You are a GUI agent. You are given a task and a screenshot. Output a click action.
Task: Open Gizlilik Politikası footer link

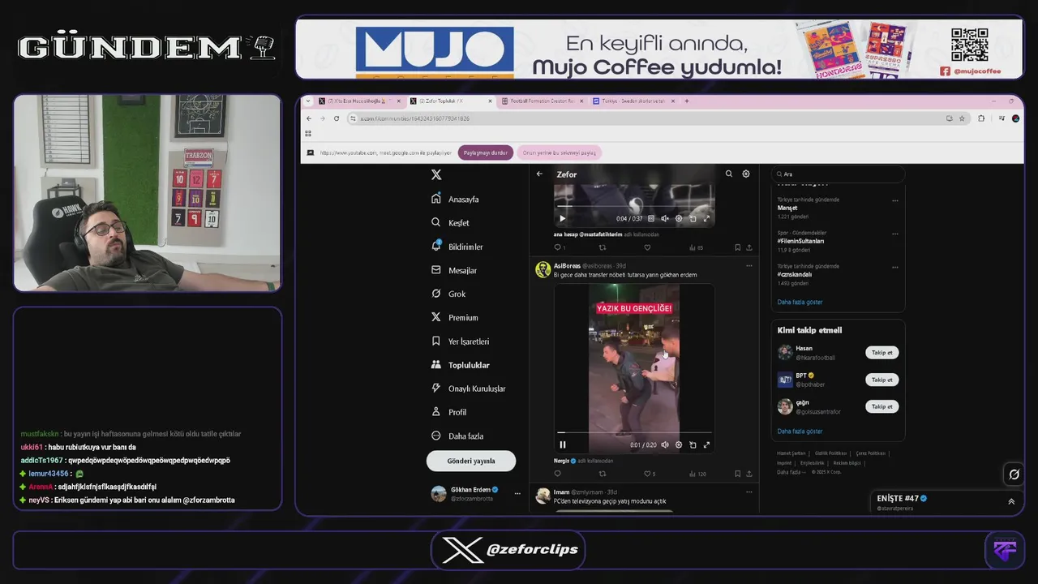click(x=830, y=453)
